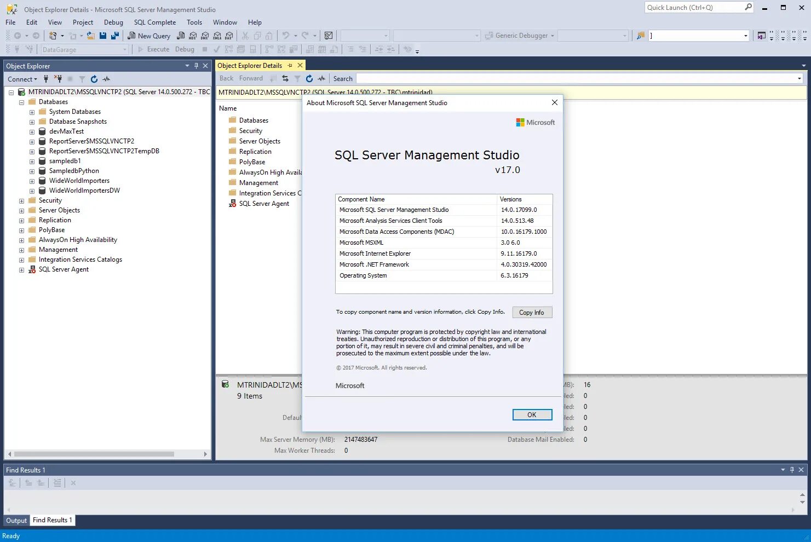Open the Help menu
This screenshot has height=542, width=811.
(x=255, y=22)
